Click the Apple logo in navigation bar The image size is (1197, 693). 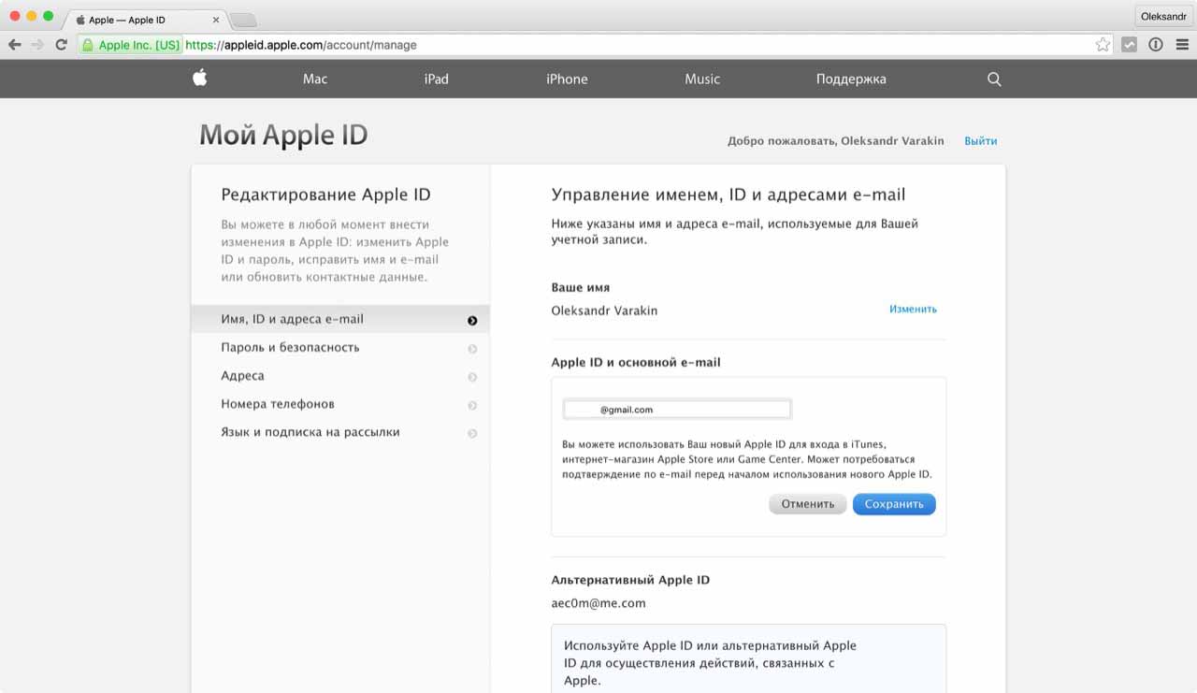point(199,79)
